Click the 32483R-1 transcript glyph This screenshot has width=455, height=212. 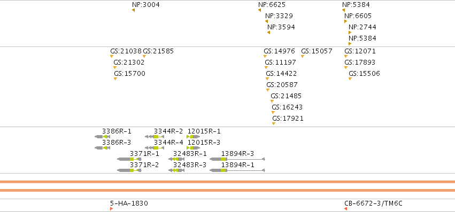[x=176, y=159]
